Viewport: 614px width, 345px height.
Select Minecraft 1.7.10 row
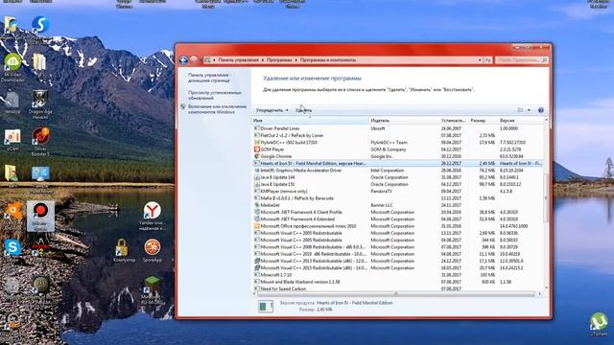point(397,275)
